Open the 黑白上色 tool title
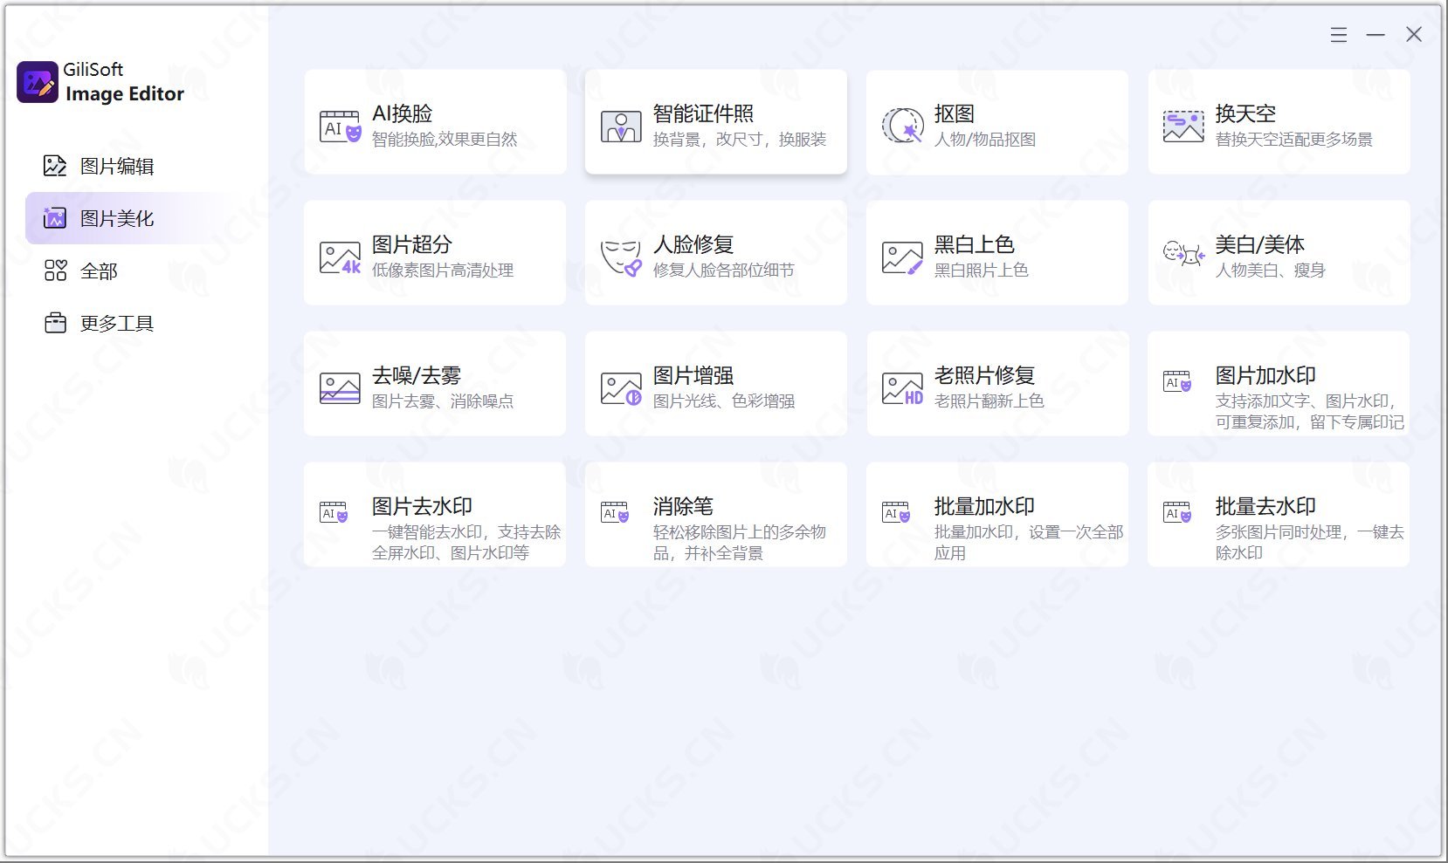This screenshot has height=863, width=1448. pyautogui.click(x=974, y=244)
